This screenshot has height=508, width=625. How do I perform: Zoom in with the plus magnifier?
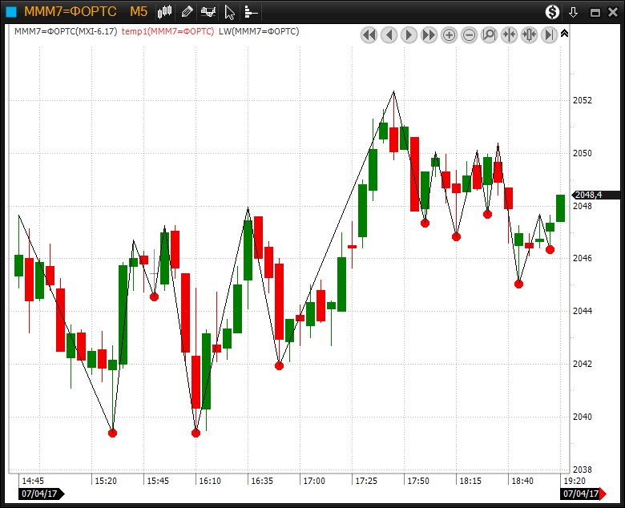click(449, 35)
